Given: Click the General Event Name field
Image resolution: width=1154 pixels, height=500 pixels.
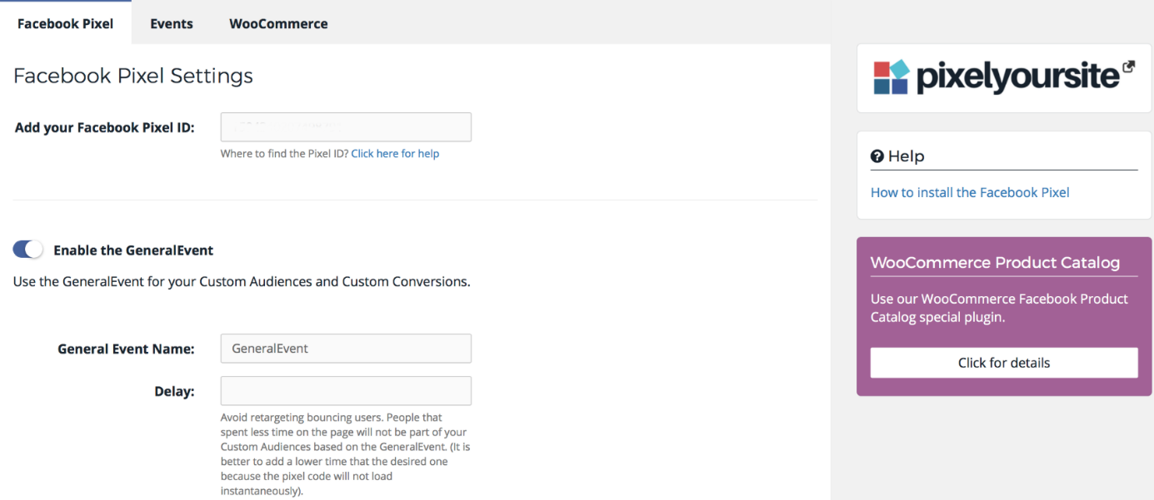Looking at the screenshot, I should (346, 349).
